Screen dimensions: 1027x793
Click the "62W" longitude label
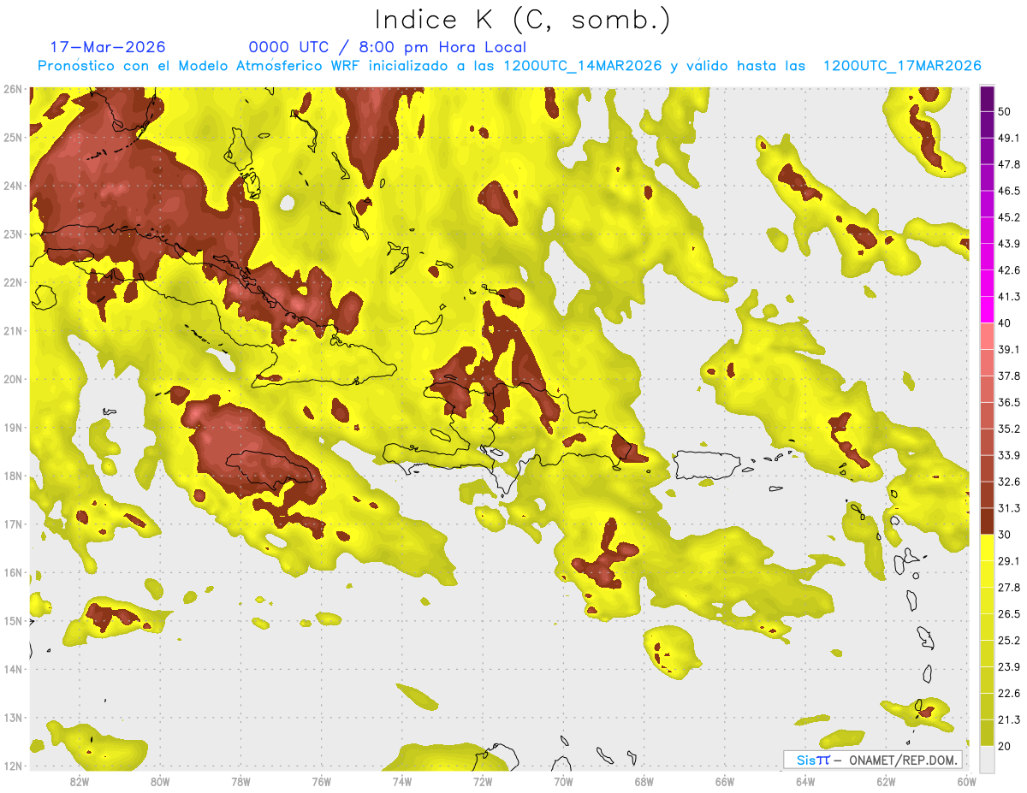click(x=886, y=782)
